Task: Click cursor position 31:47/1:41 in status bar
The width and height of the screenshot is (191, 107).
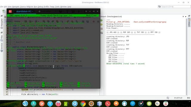Action: point(178,98)
